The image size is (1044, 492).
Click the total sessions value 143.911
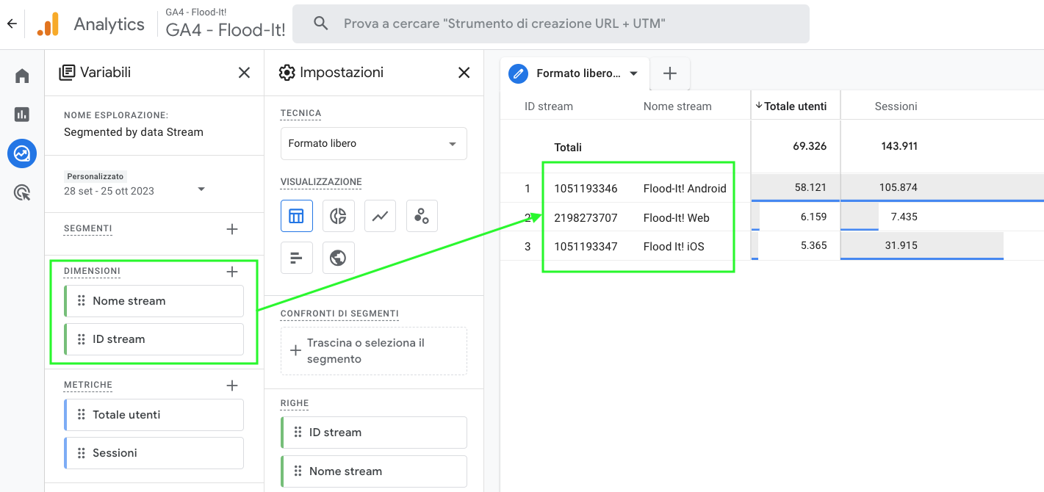point(899,146)
